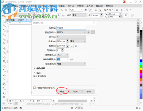This screenshot has height=111, width=143.
Task: Open the 窗口 menu
Action: pyautogui.click(x=100, y=6)
